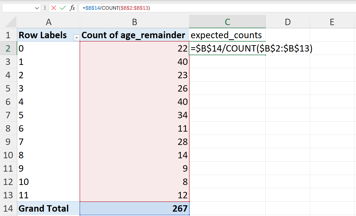Select column B header
Image resolution: width=356 pixels, height=216 pixels.
135,22
